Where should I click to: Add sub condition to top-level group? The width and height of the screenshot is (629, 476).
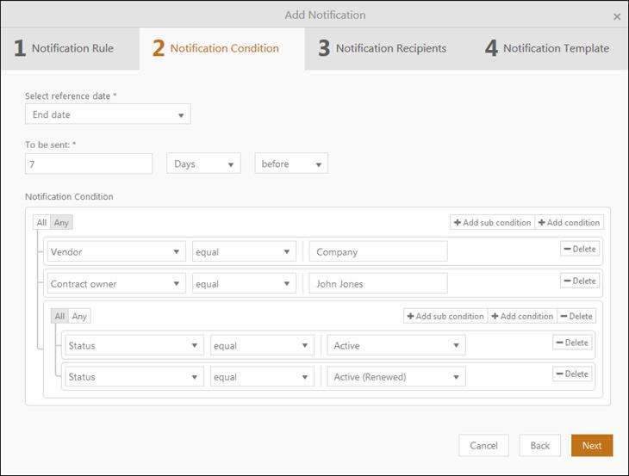491,222
